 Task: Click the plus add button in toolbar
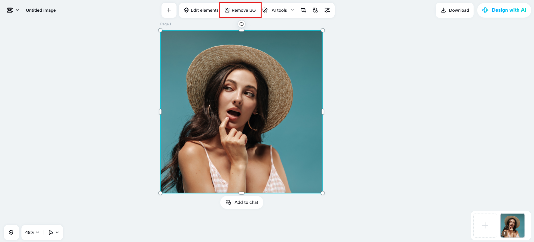click(x=169, y=10)
